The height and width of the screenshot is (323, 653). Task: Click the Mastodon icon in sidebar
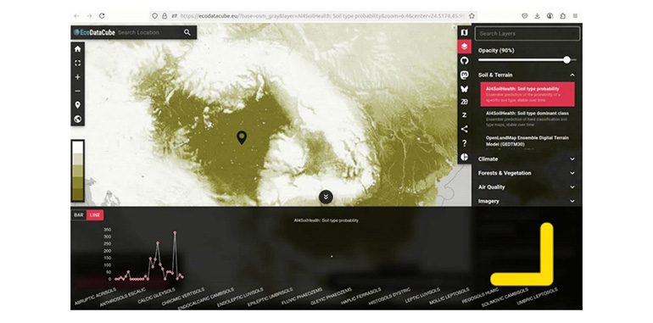point(465,75)
